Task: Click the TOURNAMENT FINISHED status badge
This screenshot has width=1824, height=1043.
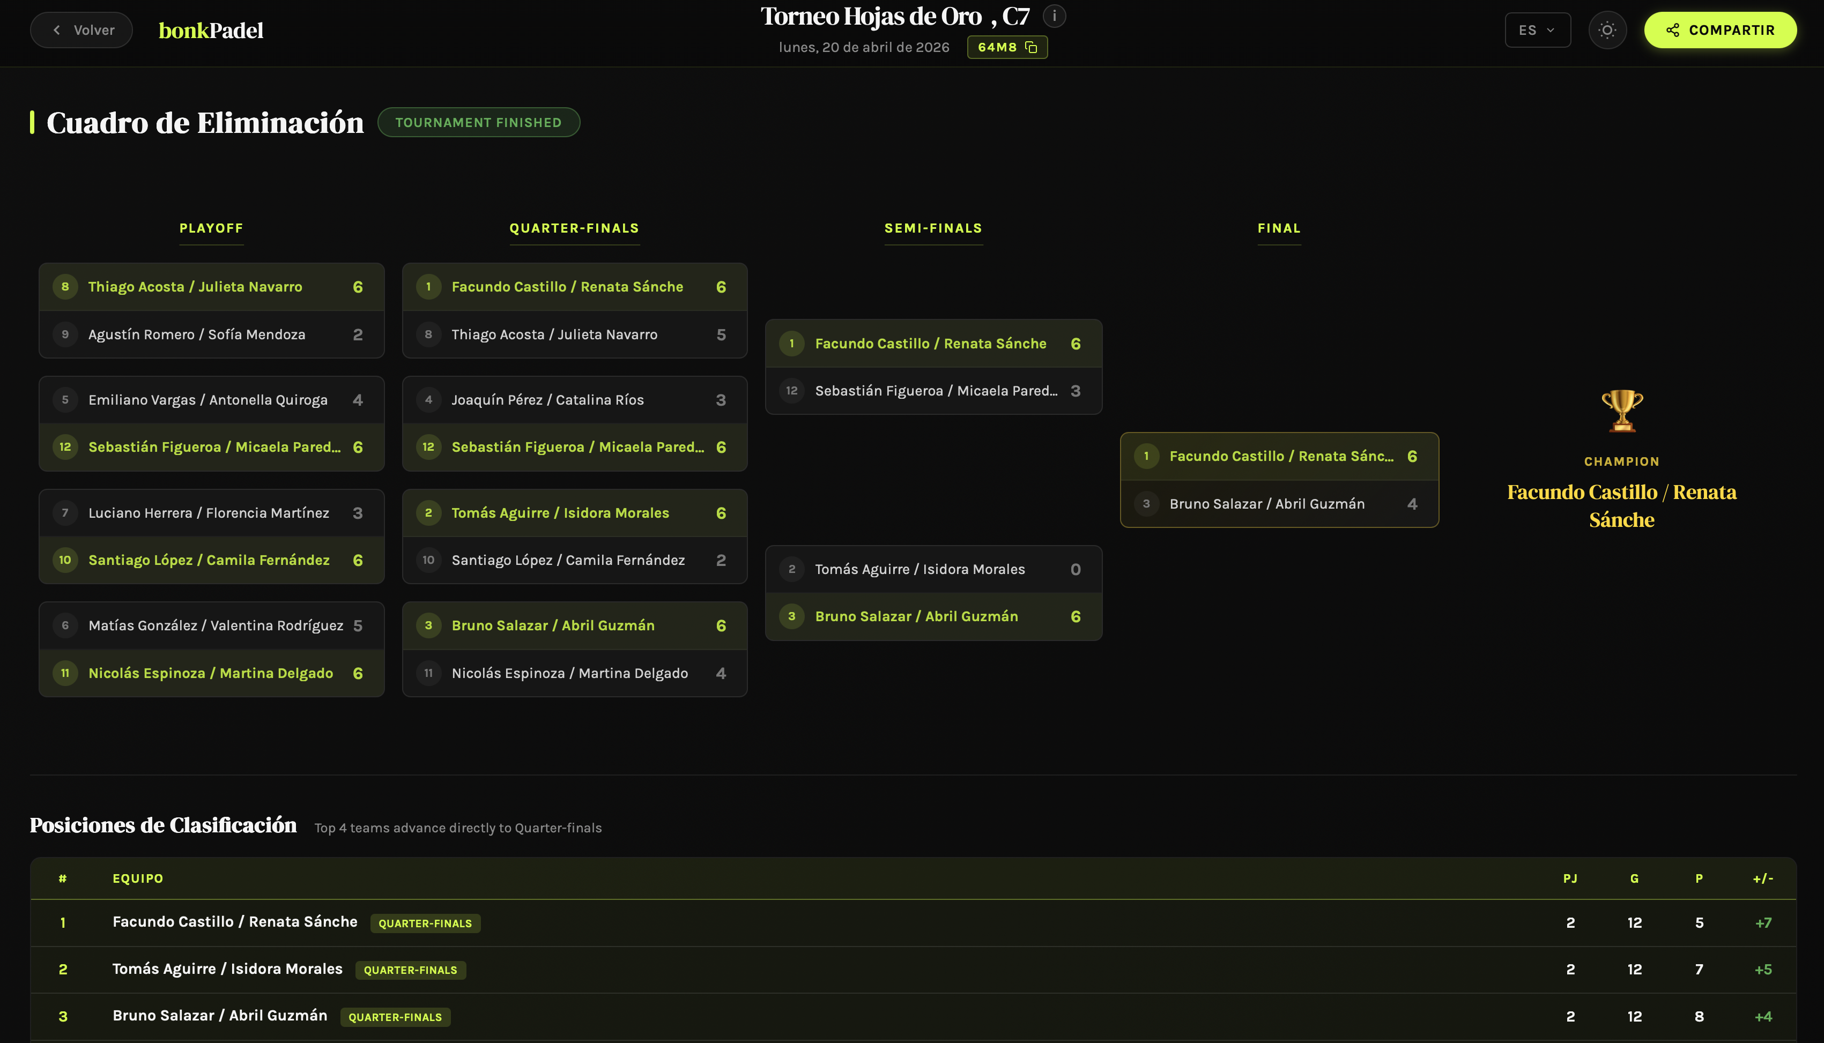Action: [x=479, y=122]
